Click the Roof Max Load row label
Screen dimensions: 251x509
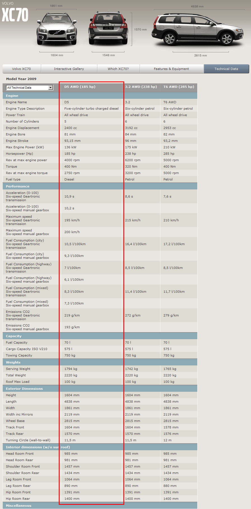coord(18,382)
